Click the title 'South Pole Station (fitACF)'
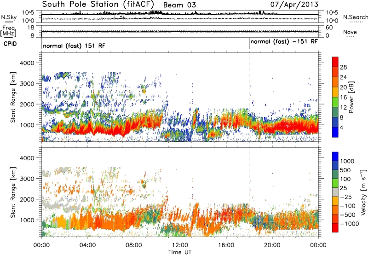The image size is (368, 255). click(x=98, y=4)
